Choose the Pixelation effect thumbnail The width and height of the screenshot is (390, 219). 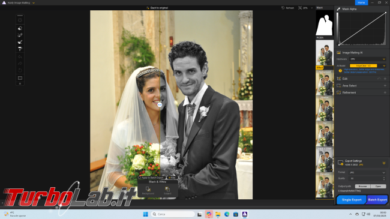click(x=325, y=185)
